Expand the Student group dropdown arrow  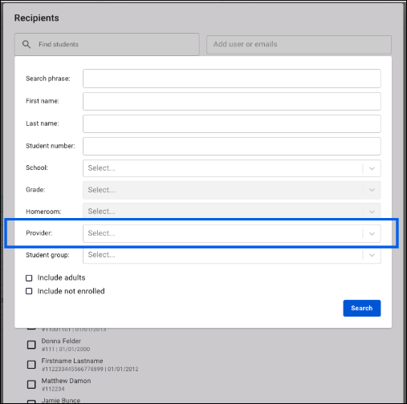[372, 255]
